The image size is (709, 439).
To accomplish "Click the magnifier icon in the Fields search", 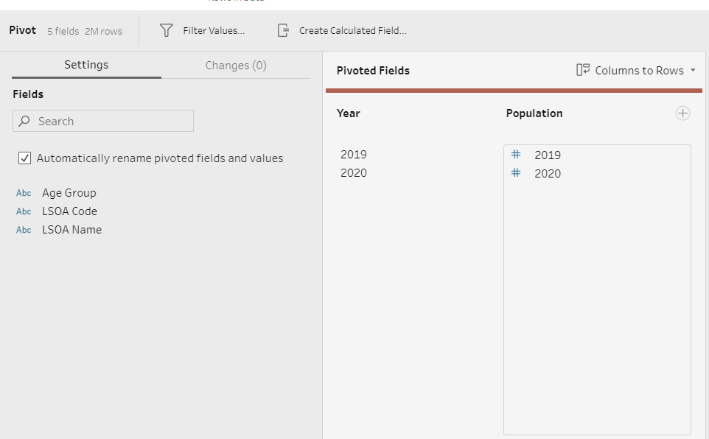I will point(24,121).
